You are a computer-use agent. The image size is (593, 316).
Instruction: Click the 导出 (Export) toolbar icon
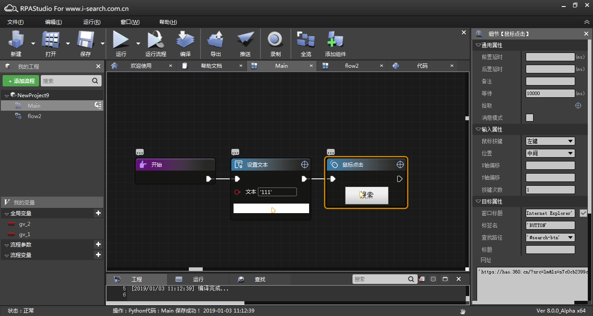pyautogui.click(x=215, y=40)
